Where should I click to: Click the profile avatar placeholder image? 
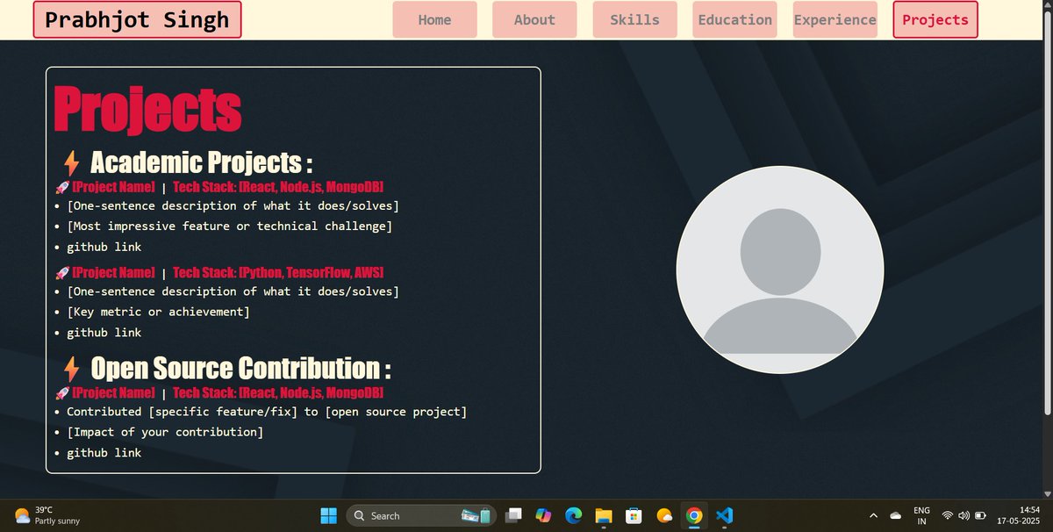pyautogui.click(x=779, y=270)
